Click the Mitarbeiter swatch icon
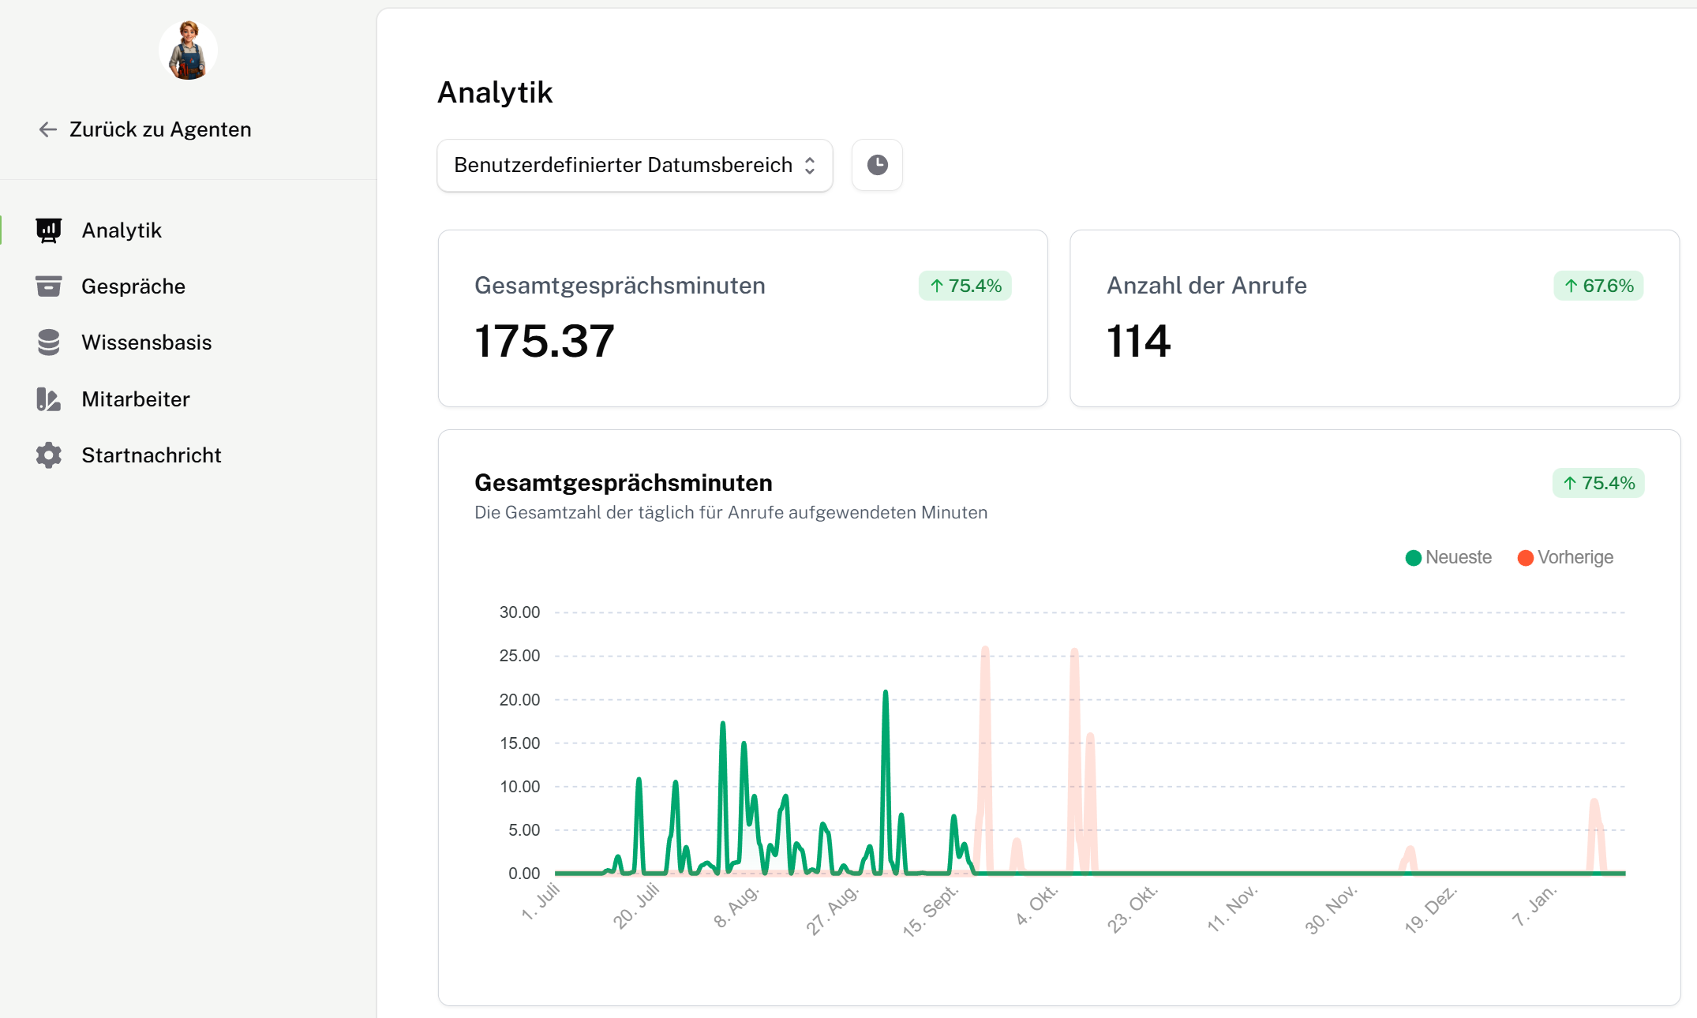Screen dimensions: 1697x1018 48,399
